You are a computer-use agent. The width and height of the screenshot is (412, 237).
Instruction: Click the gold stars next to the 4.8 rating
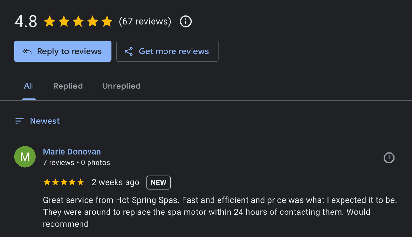78,22
